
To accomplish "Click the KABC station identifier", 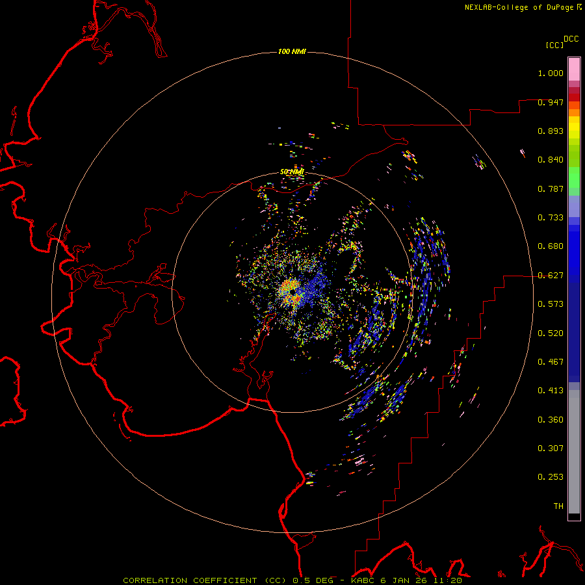I will click(364, 580).
